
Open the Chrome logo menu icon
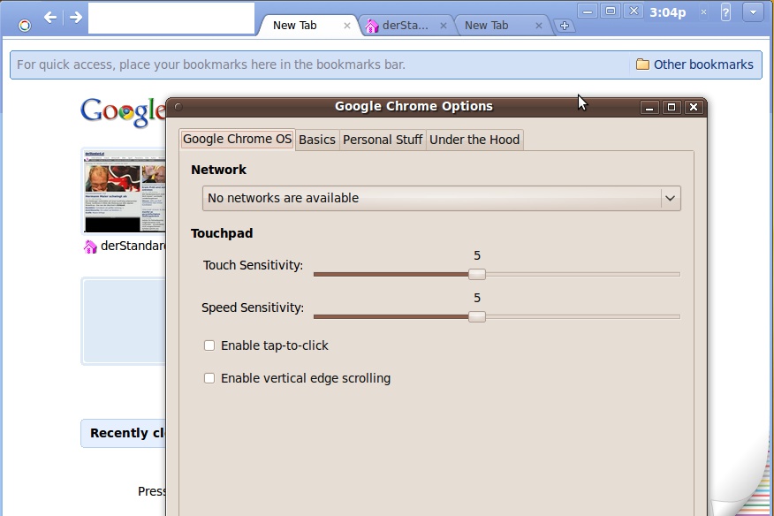point(25,26)
